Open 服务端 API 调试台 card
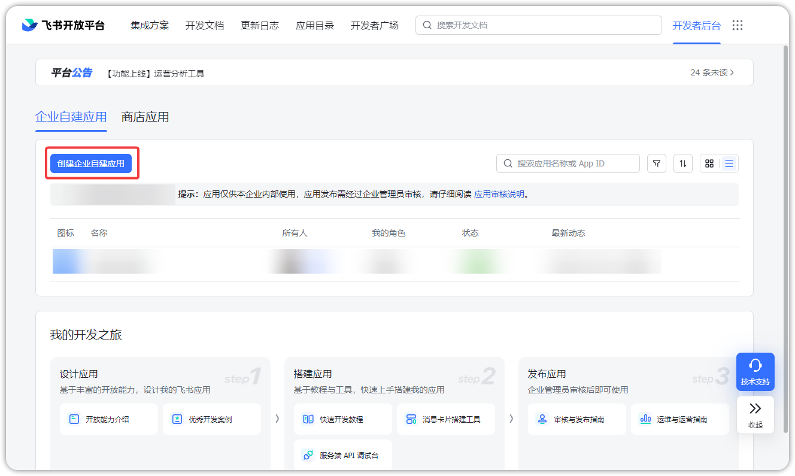This screenshot has height=476, width=795. [x=343, y=455]
